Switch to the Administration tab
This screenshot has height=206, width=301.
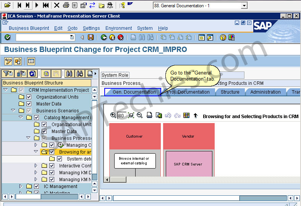265,92
